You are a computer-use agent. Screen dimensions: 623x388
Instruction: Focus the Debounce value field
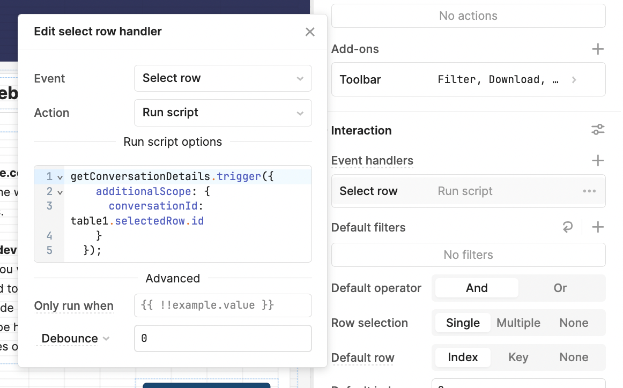click(223, 338)
